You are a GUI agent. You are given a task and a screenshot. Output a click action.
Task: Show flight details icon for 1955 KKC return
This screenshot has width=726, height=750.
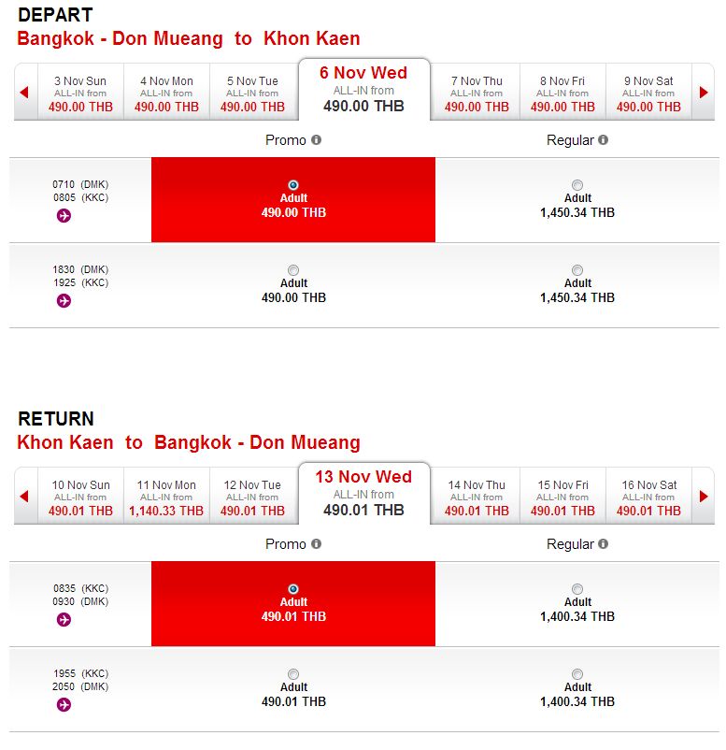64,705
